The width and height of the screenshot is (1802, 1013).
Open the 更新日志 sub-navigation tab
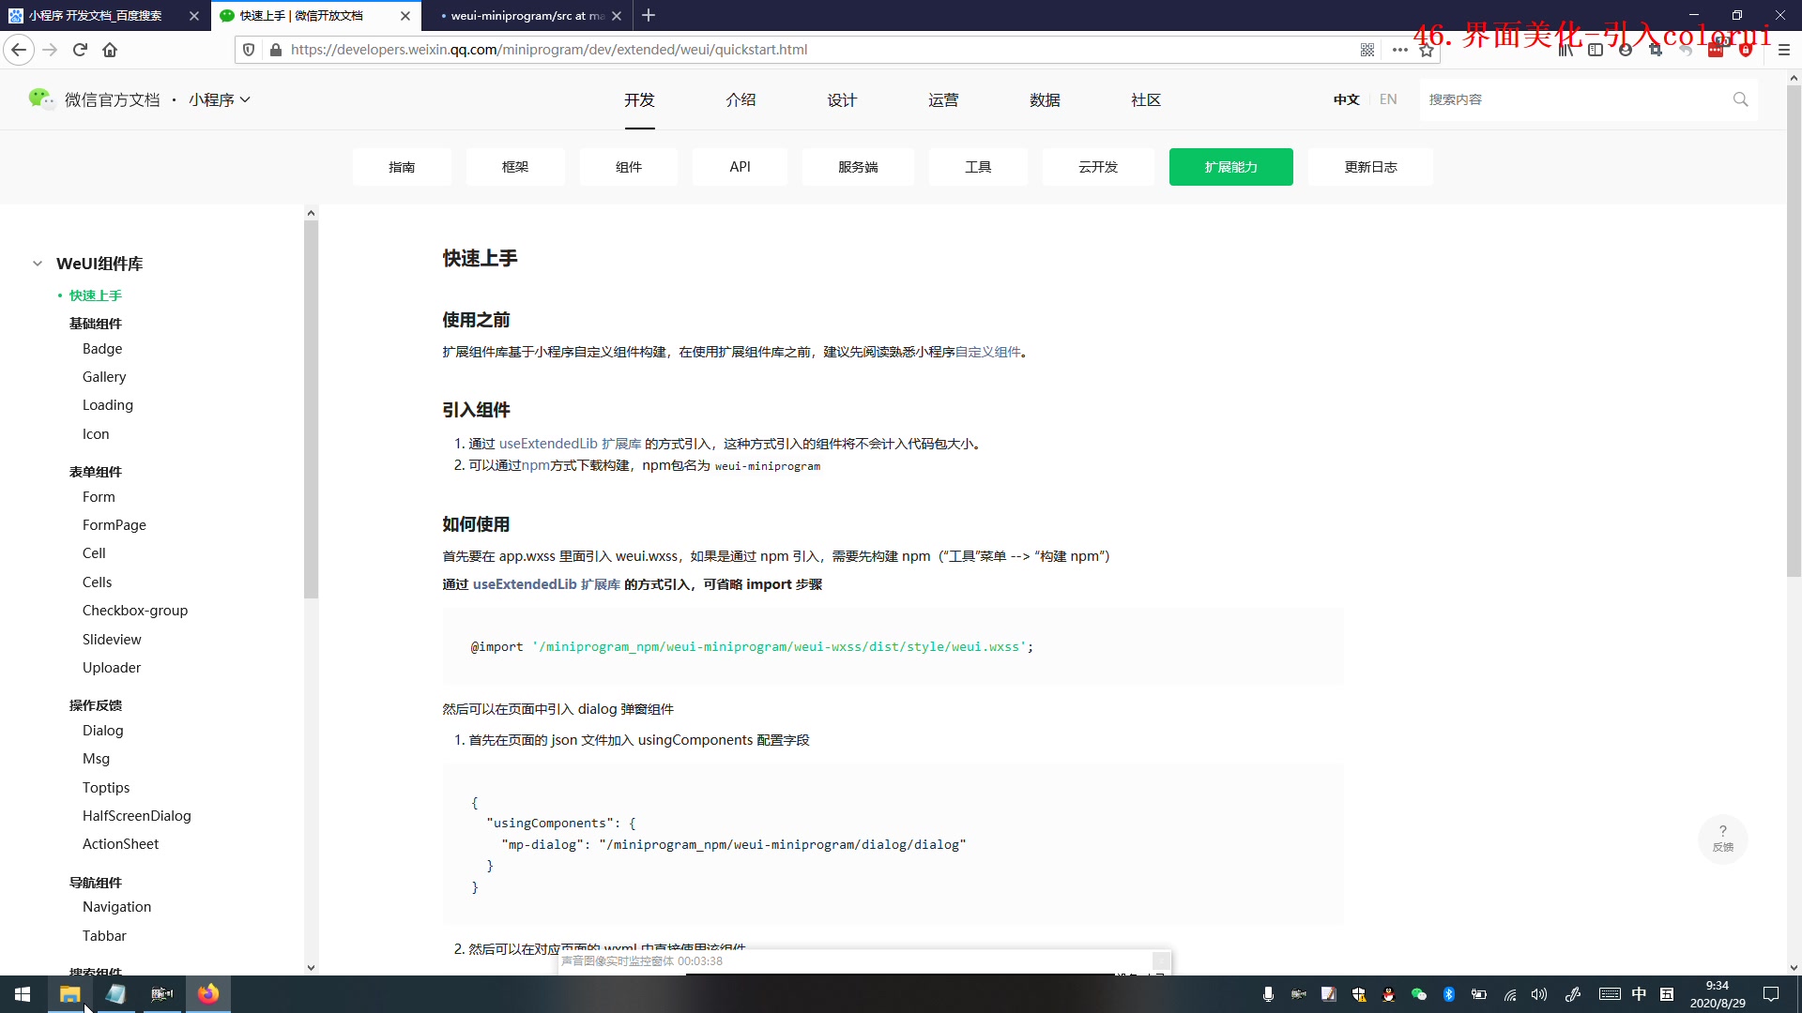pos(1370,167)
